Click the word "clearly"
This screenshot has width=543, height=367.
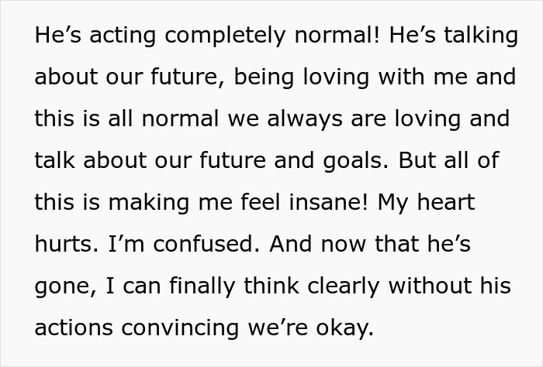(340, 286)
